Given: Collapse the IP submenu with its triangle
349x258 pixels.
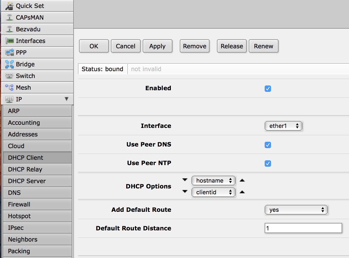Looking at the screenshot, I should pos(66,98).
